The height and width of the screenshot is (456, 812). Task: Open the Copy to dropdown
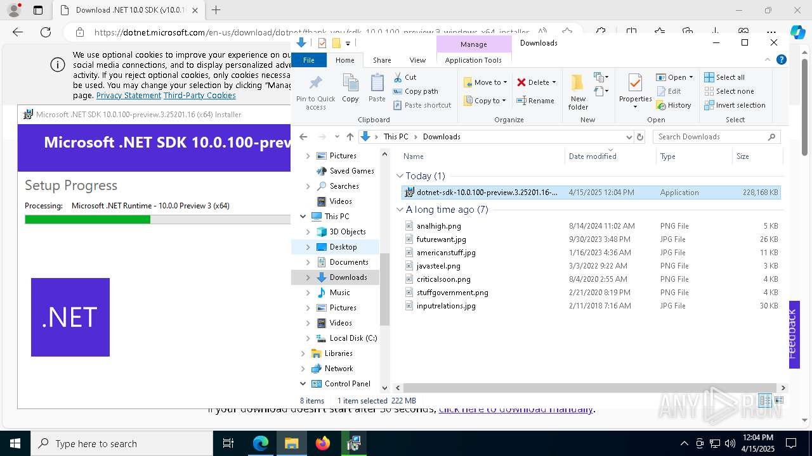(x=485, y=101)
